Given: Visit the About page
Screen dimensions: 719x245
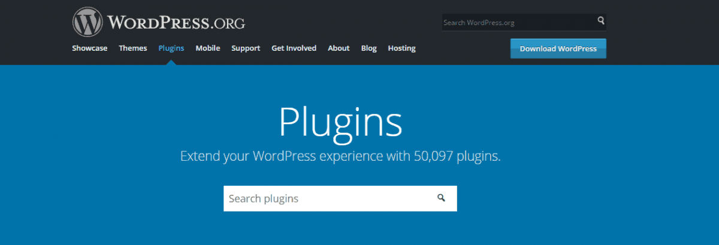Looking at the screenshot, I should (x=339, y=48).
